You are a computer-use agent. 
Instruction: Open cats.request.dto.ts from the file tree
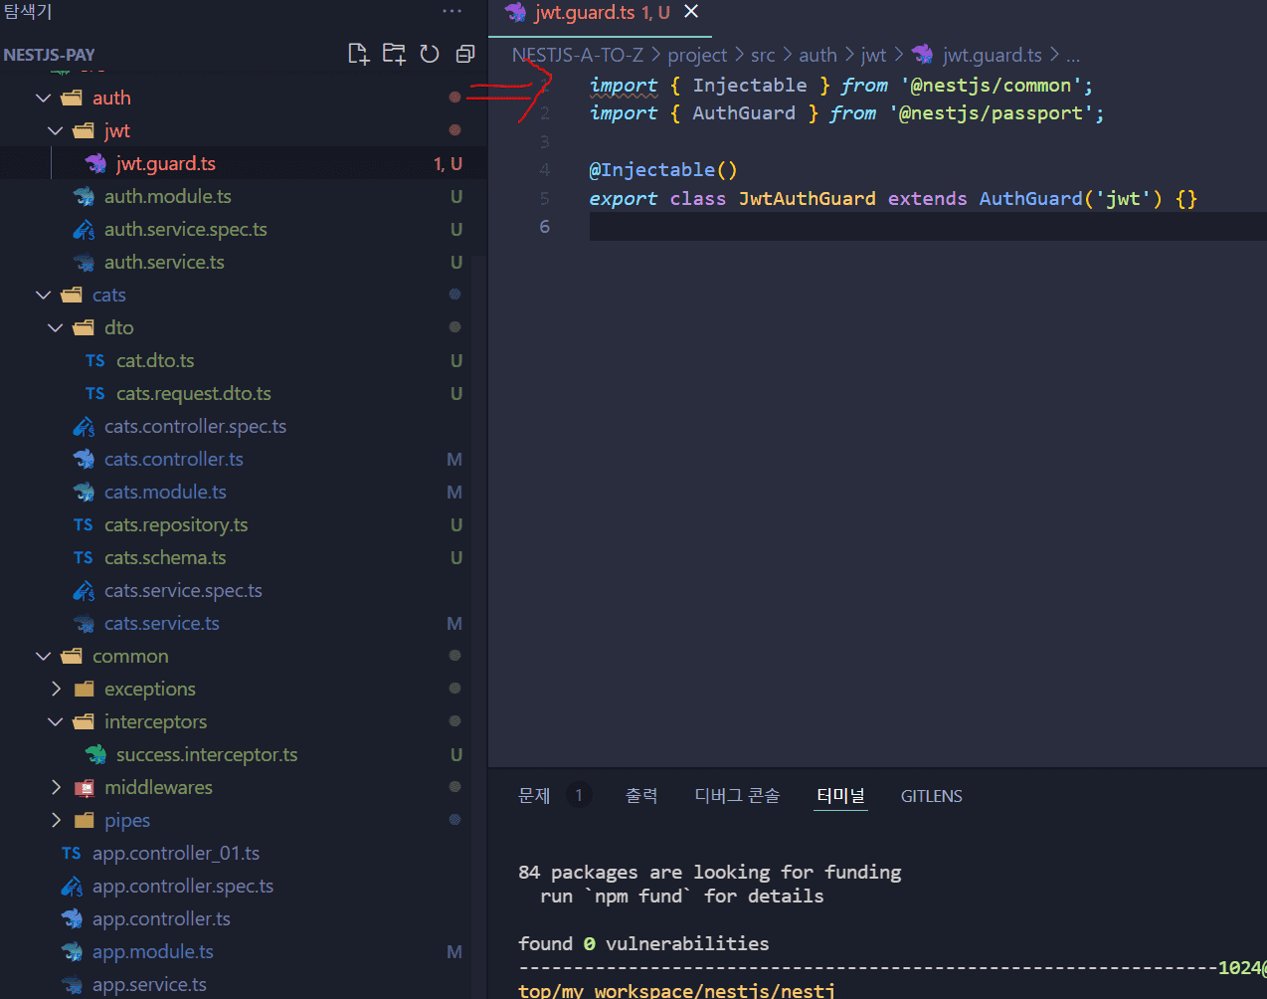tap(194, 393)
